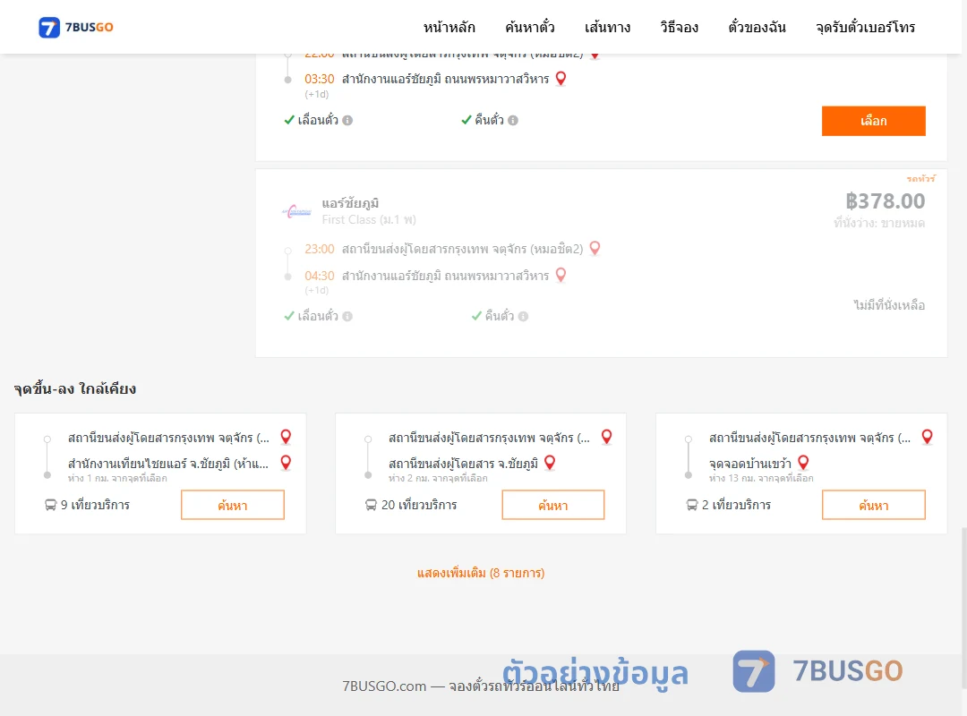Open the จุดรับตั๋วเบอร์โทร menu item
Screen dimensions: 967x716
click(865, 27)
